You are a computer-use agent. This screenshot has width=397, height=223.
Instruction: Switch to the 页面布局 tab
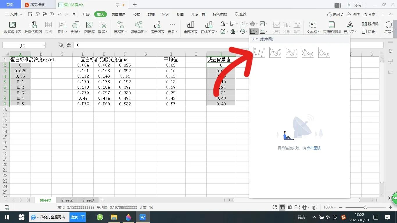(119, 14)
